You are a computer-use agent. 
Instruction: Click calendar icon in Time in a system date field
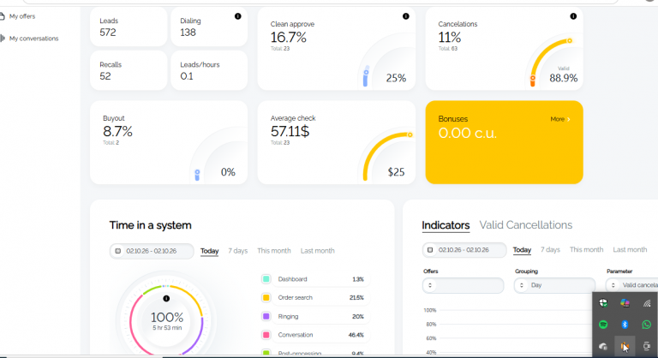click(x=118, y=251)
